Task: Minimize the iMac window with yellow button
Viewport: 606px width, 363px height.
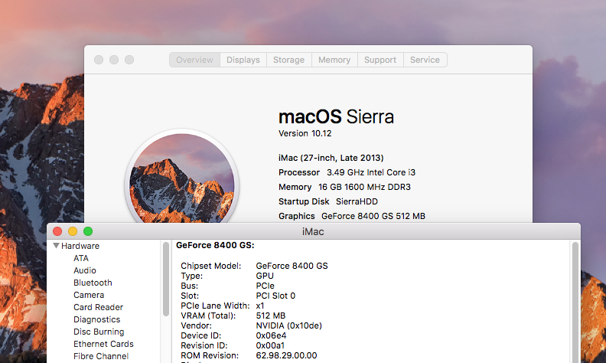Action: (73, 231)
